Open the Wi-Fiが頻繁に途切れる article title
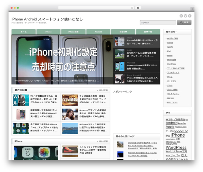 coord(44,99)
